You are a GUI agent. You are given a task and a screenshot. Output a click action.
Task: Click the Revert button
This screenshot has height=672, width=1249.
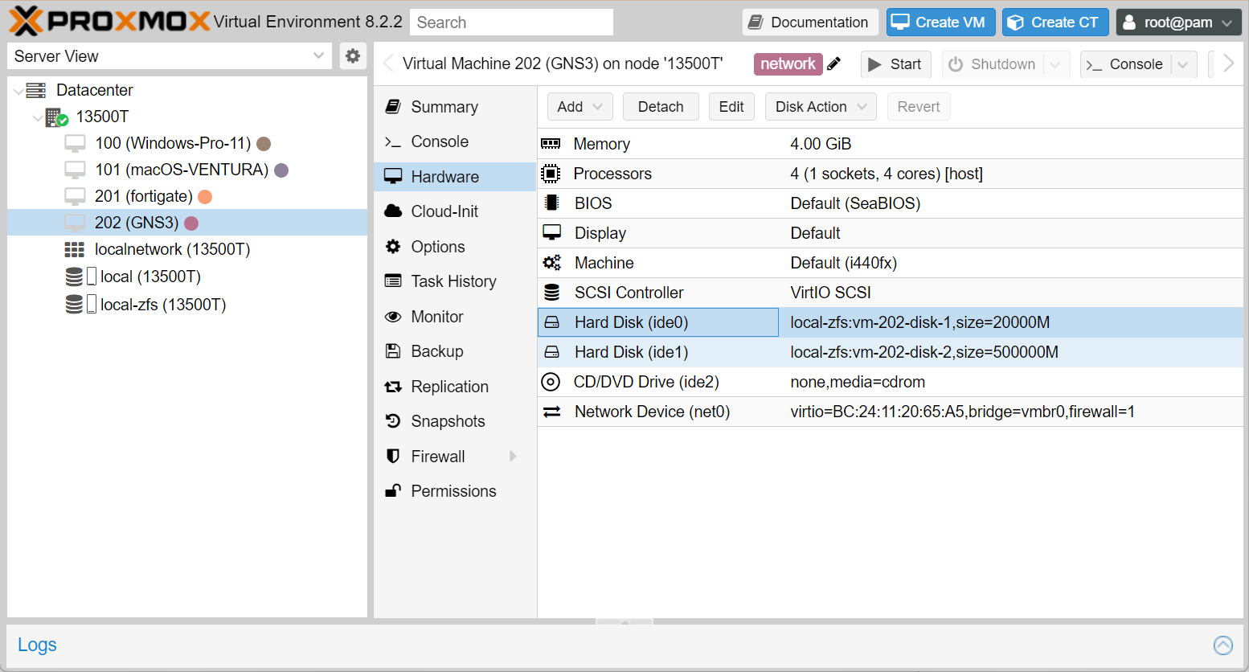[919, 107]
